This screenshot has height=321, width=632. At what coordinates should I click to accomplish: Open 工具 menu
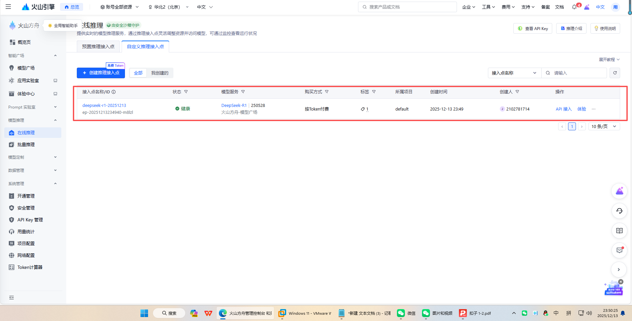click(488, 7)
